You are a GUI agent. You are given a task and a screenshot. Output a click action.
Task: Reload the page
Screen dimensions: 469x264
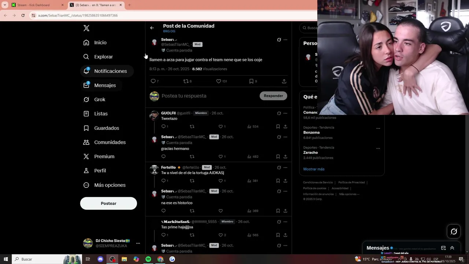(23, 15)
